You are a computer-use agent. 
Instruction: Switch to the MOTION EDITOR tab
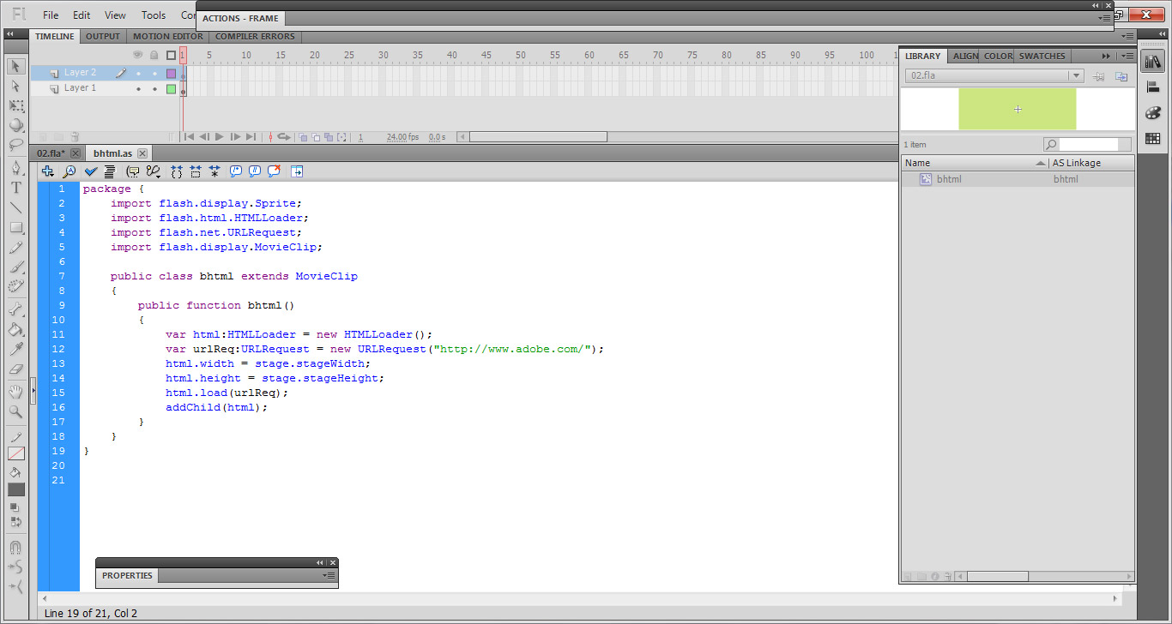click(x=168, y=36)
